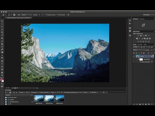
Task: Click the background color swatch
Action: pos(3,81)
